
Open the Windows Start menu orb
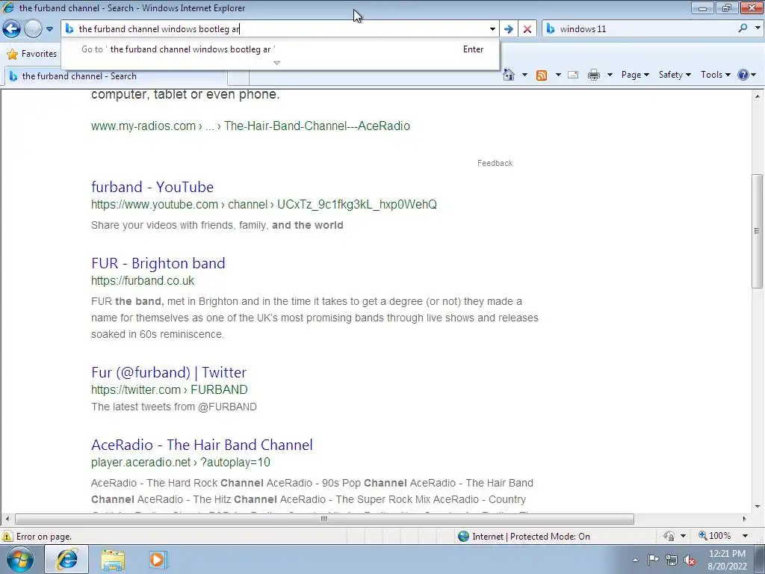coord(19,559)
